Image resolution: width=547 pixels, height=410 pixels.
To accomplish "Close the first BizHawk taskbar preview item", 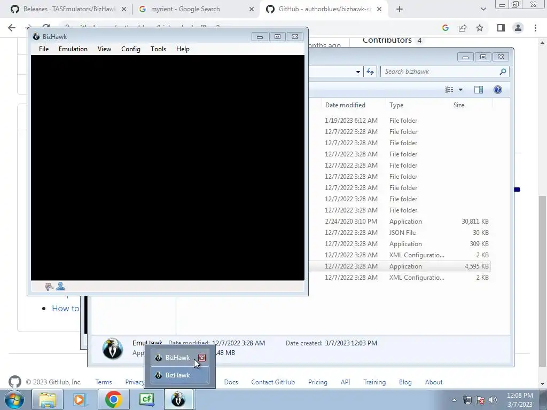I will [201, 358].
